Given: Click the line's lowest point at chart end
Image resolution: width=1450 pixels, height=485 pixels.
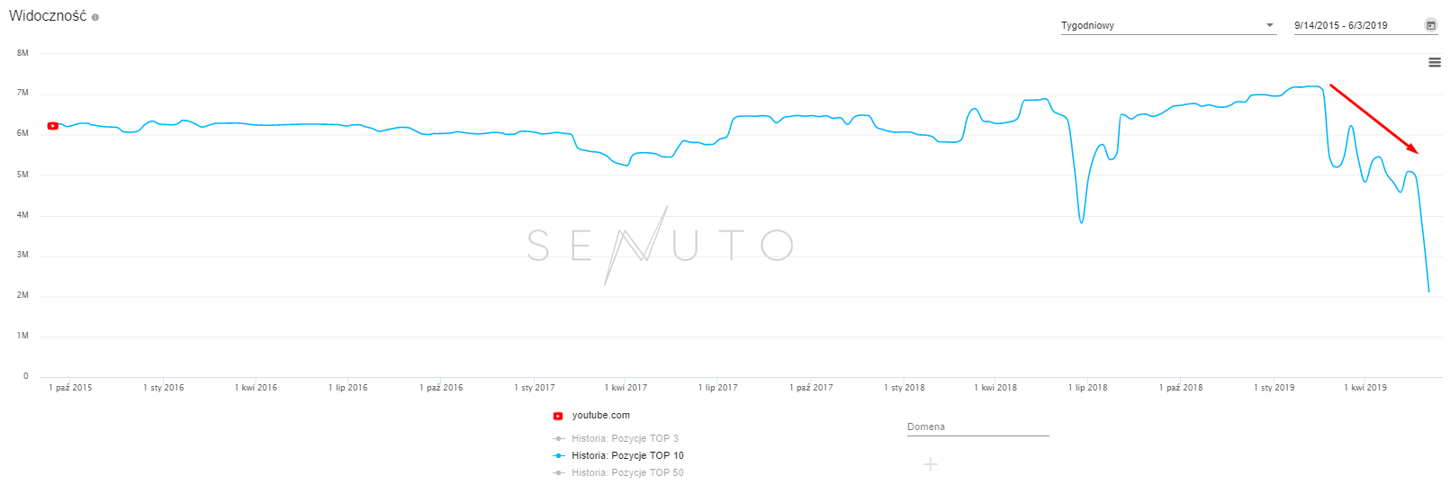Looking at the screenshot, I should coord(1428,292).
